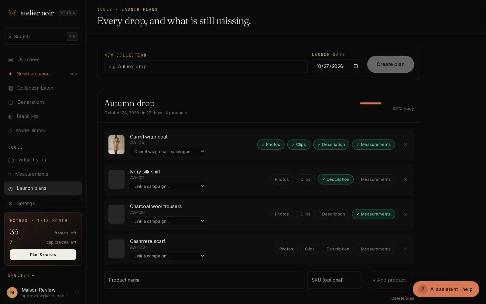Toggle Photos chip for Ivory silk shirt
This screenshot has width=486, height=304.
pos(282,179)
